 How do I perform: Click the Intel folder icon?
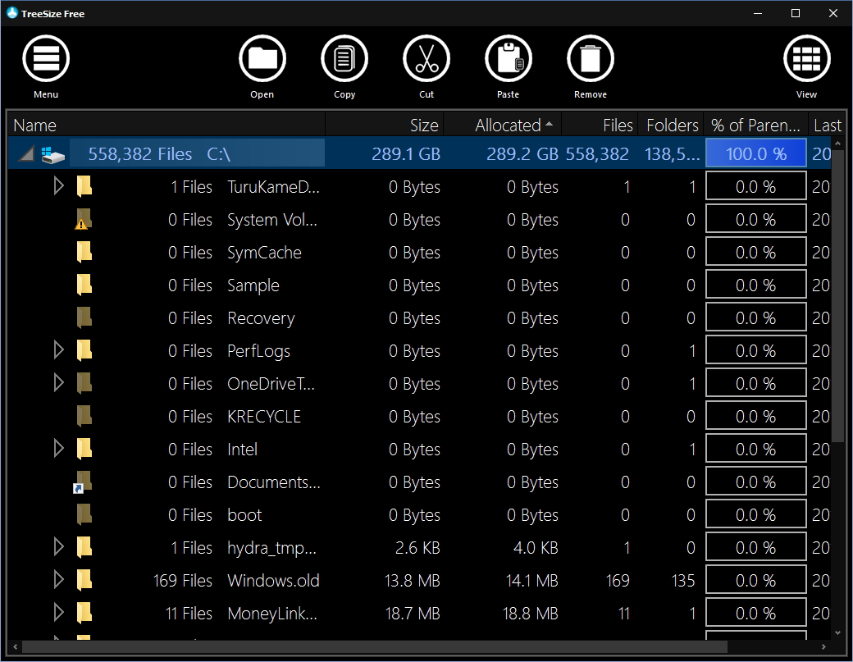[84, 450]
